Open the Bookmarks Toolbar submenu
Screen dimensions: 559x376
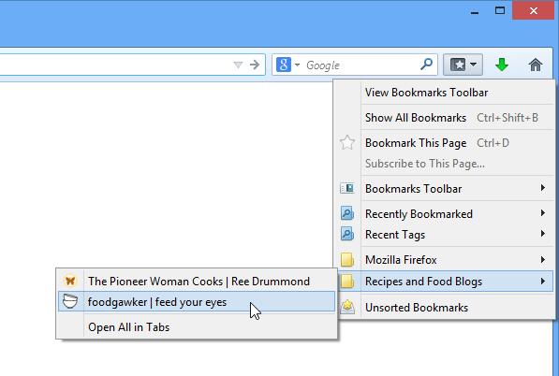tap(444, 188)
